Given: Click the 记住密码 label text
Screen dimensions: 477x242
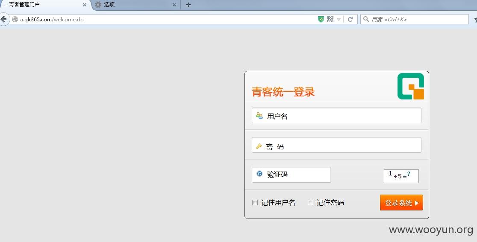Looking at the screenshot, I should pyautogui.click(x=330, y=203).
